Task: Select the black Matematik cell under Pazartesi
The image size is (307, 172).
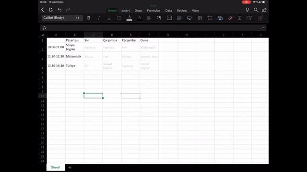Action: 75,56
